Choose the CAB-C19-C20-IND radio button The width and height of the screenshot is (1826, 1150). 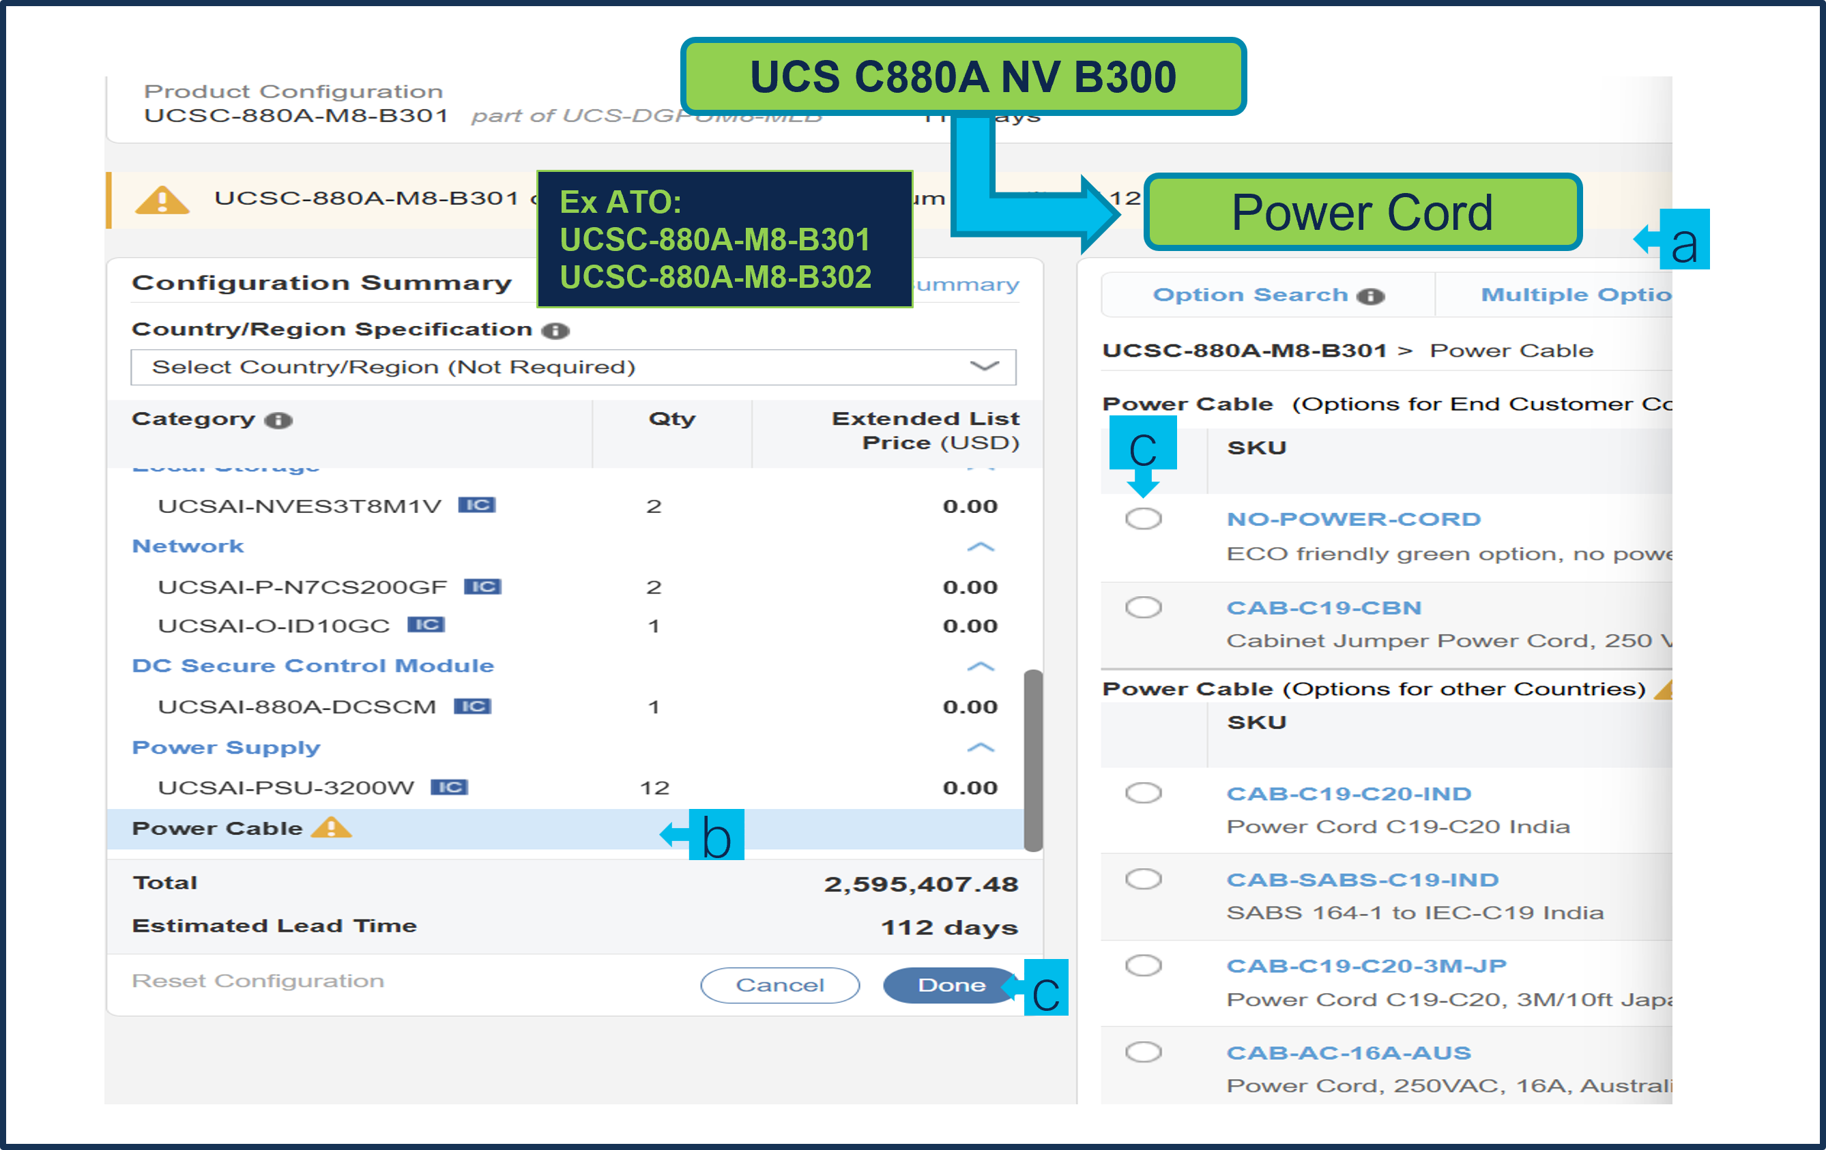1143,793
